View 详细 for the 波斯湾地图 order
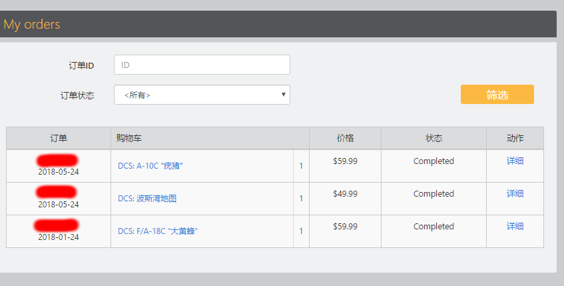The height and width of the screenshot is (286, 564). coord(515,193)
